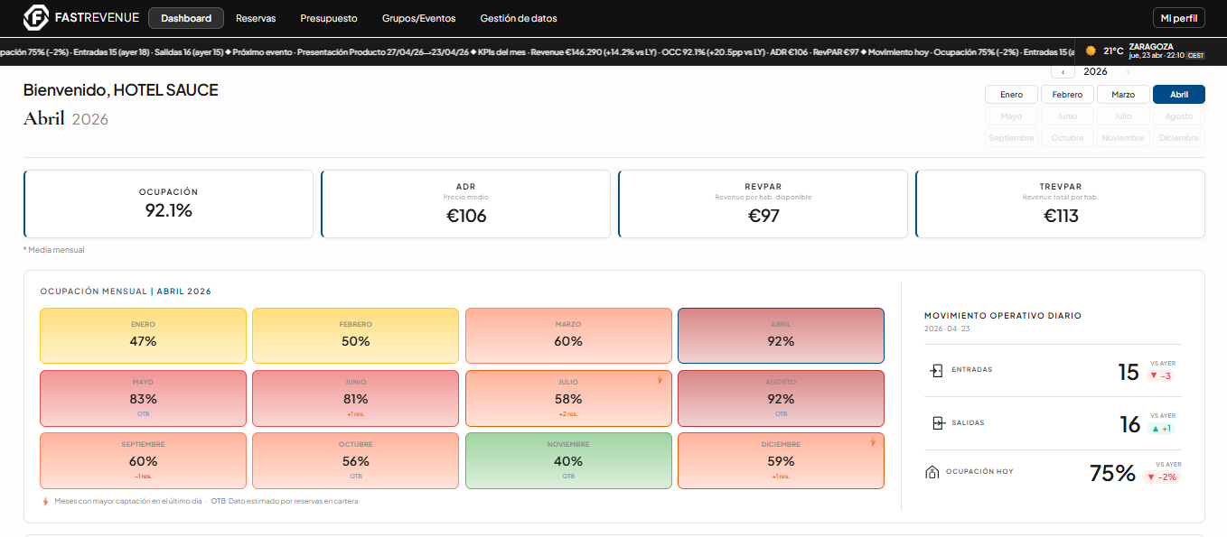Click the ZARAGOZA location label
This screenshot has height=537, width=1227.
tap(1151, 47)
